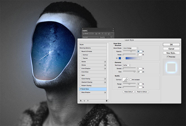
Task: Click the Size slider handle
Action: click(x=134, y=72)
